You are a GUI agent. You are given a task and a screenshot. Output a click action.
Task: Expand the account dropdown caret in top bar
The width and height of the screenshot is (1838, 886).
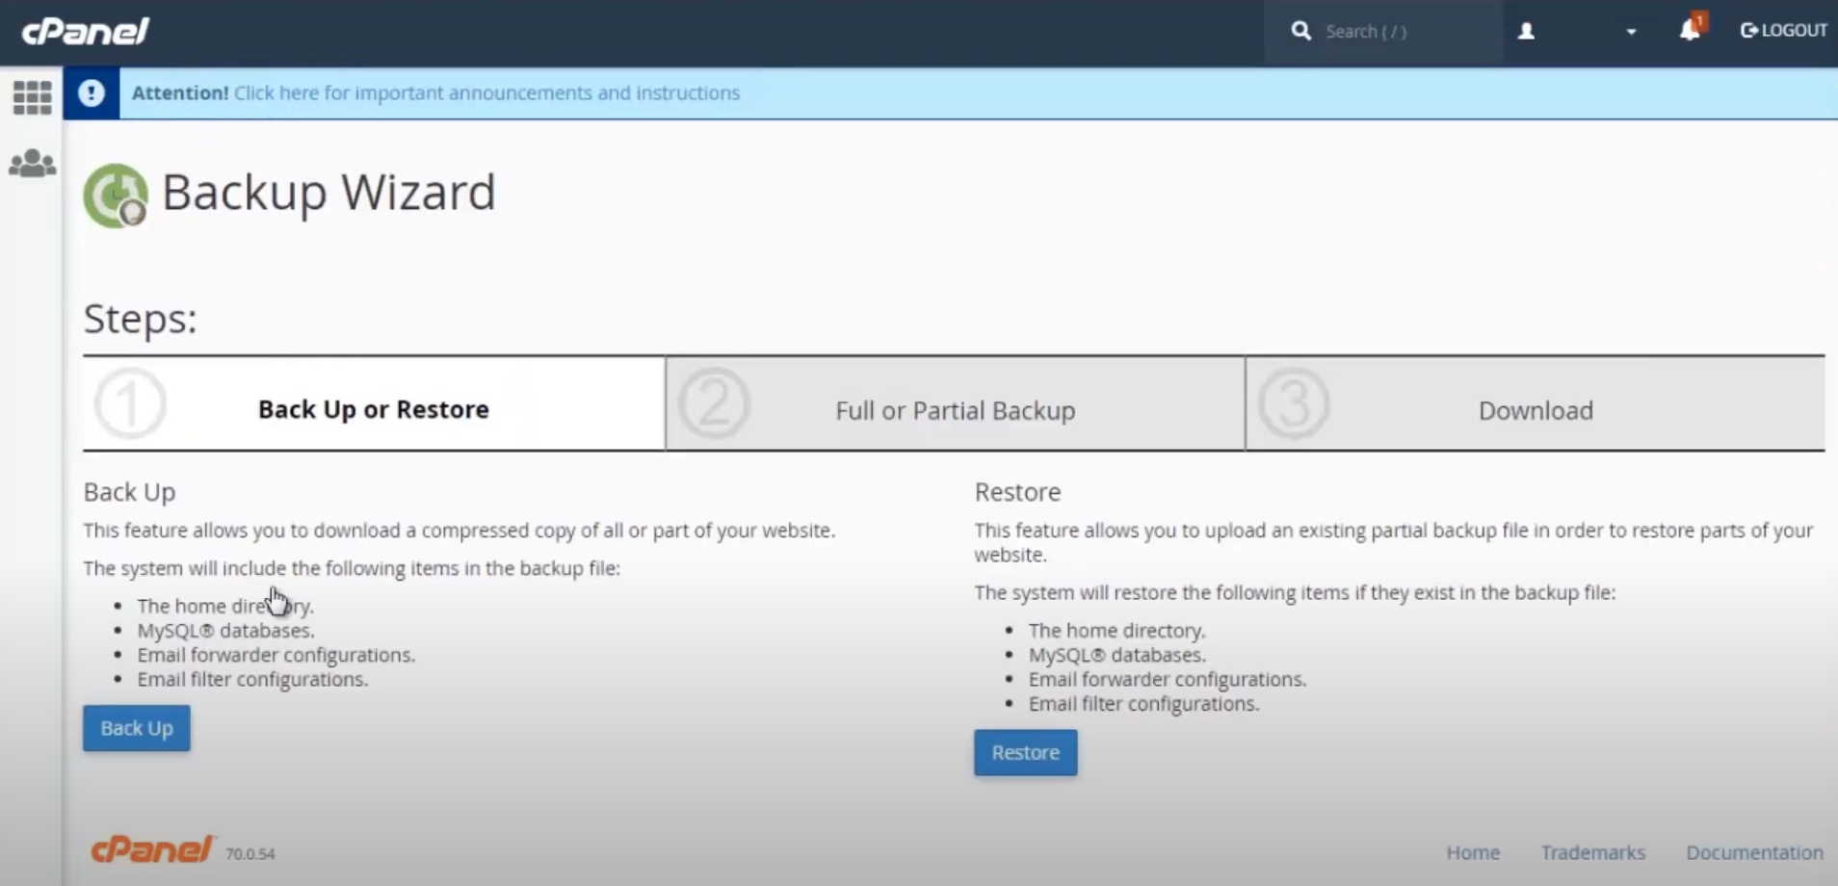click(x=1632, y=32)
